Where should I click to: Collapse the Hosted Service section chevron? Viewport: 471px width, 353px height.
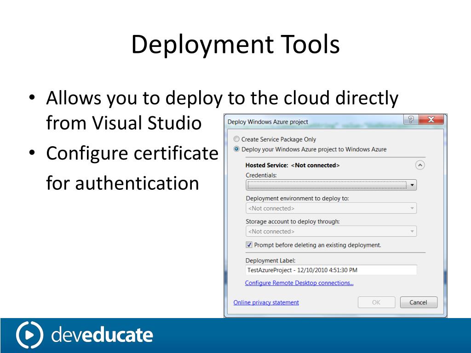(419, 165)
